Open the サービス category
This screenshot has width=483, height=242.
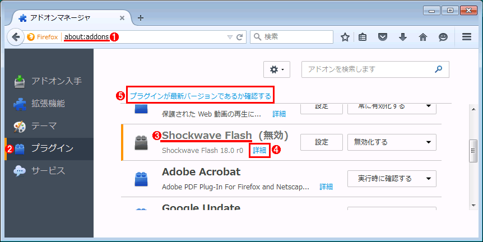point(49,171)
